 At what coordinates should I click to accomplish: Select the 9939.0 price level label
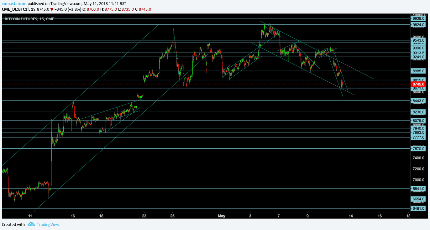click(x=418, y=18)
